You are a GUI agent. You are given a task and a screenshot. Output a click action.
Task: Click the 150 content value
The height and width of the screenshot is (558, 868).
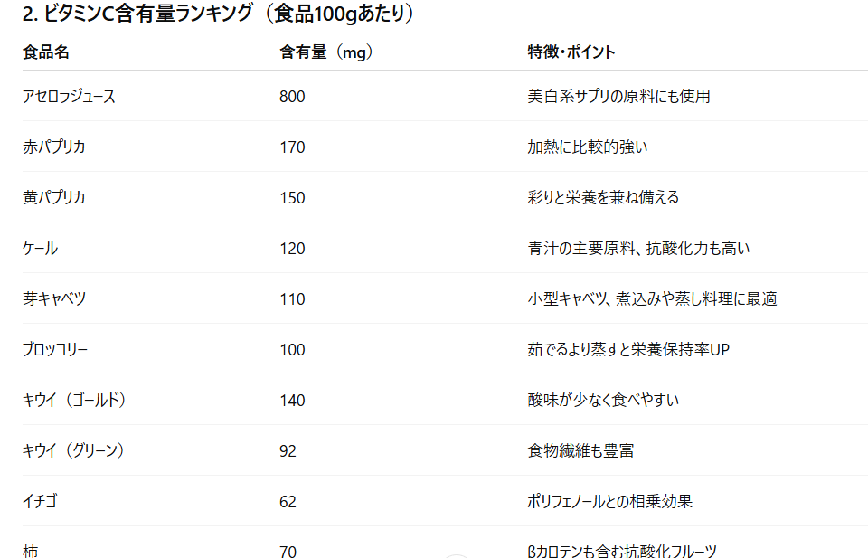[292, 197]
